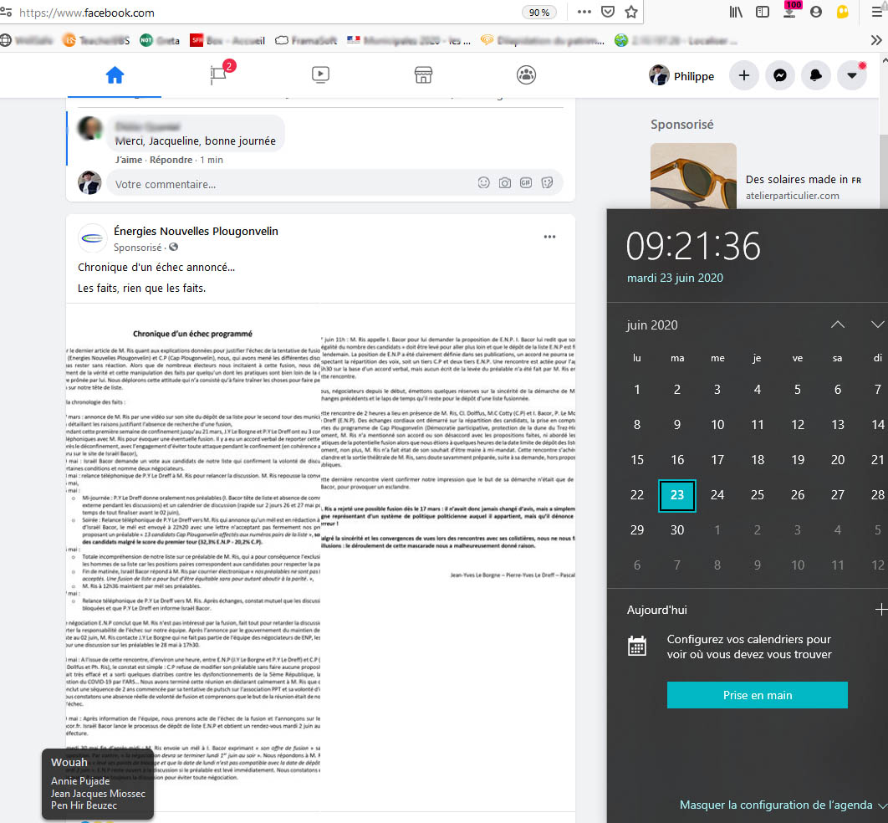Open Philippe's profile

[x=681, y=76]
